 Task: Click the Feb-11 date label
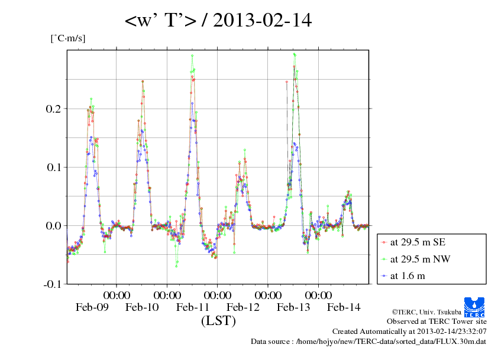coord(193,307)
